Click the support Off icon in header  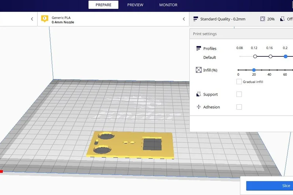[282, 19]
